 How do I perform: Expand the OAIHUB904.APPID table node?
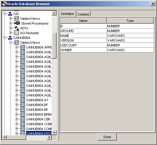pos(17,47)
